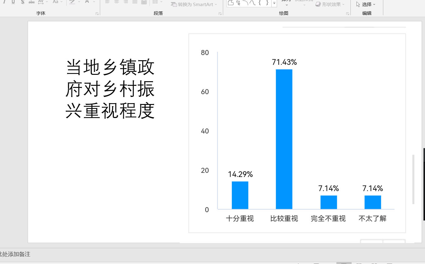Open the paragraph dialog launcher

tap(220, 14)
